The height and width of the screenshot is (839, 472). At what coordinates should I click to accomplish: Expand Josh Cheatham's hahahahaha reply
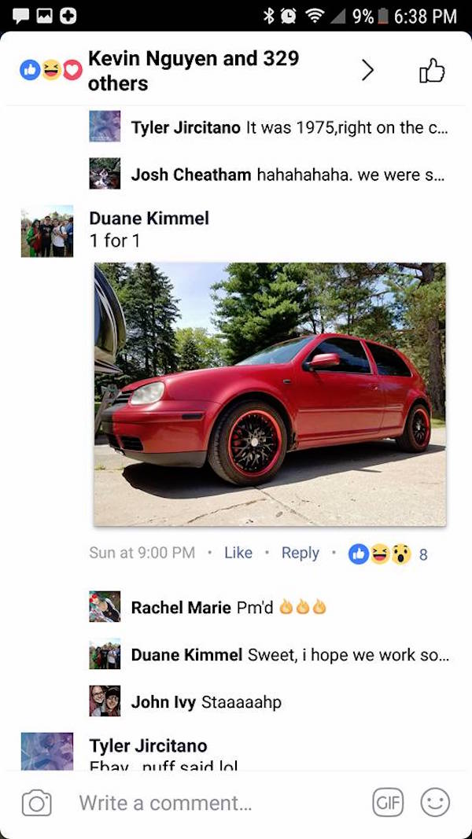[287, 175]
